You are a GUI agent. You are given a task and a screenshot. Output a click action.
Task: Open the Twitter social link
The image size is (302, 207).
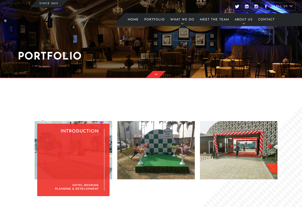pyautogui.click(x=237, y=6)
